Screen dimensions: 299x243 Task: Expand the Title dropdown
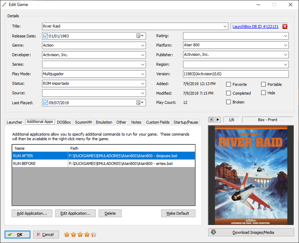click(x=225, y=26)
